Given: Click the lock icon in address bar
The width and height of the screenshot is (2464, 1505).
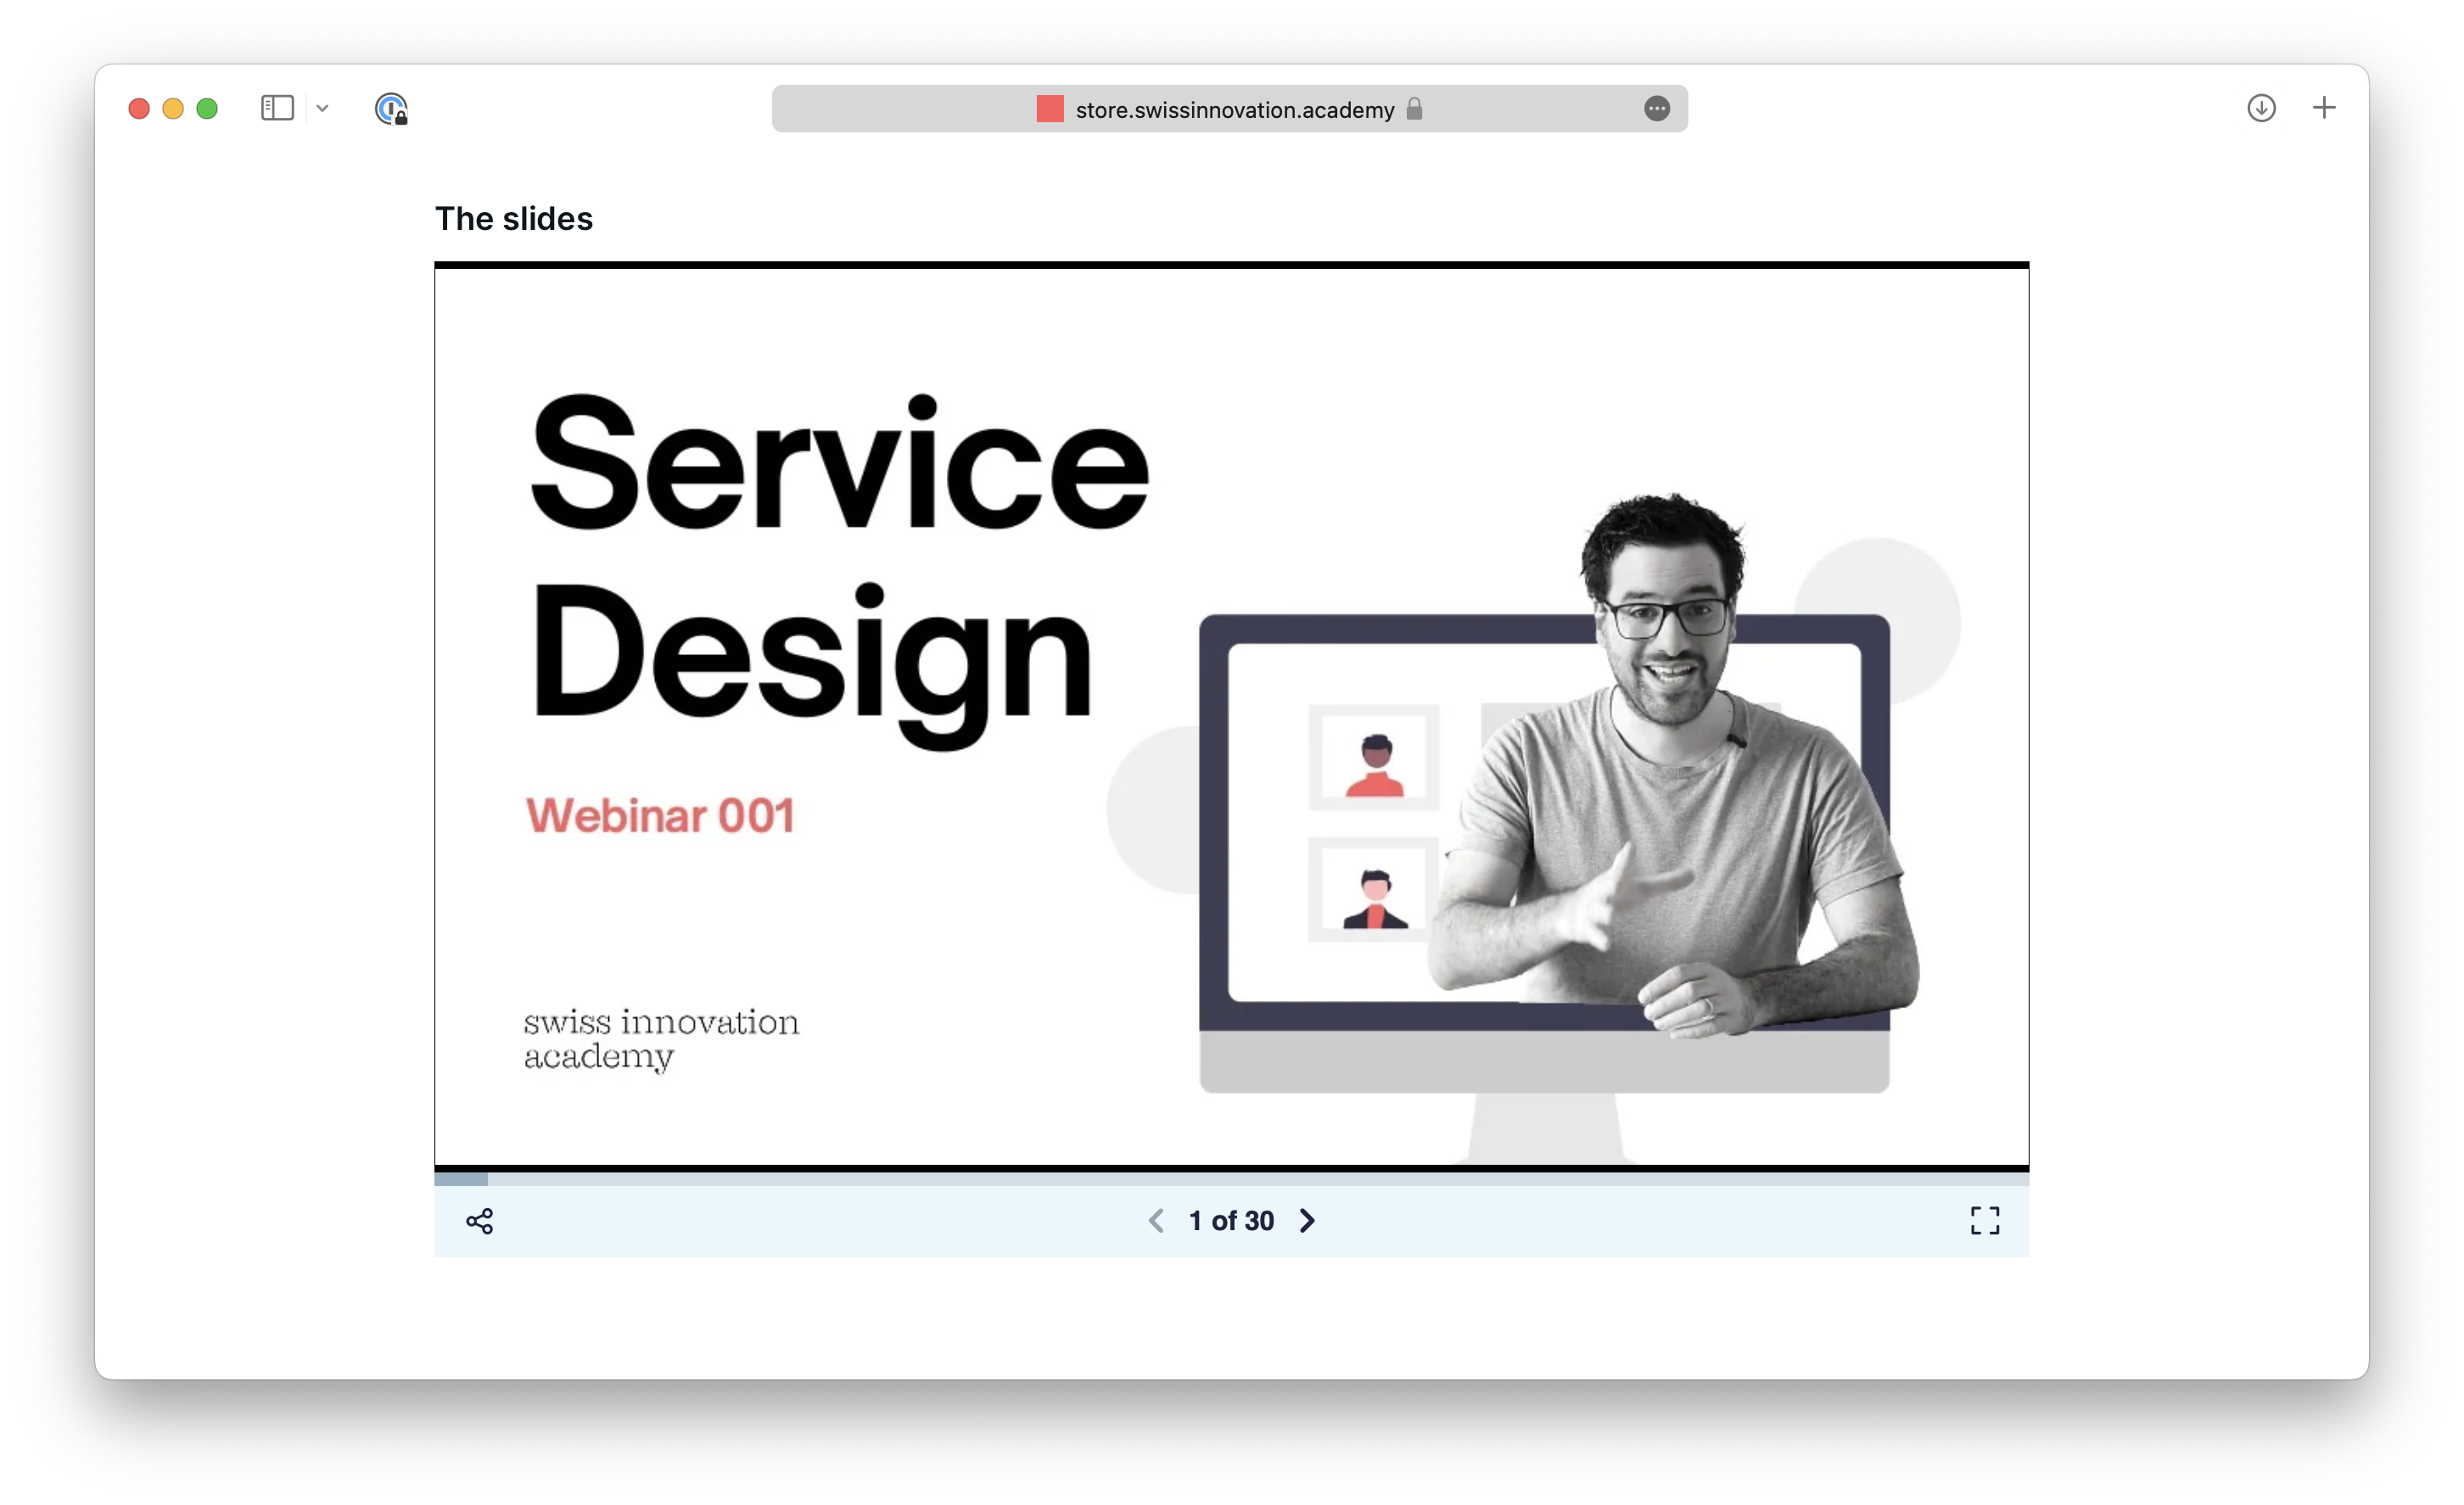Looking at the screenshot, I should pyautogui.click(x=1414, y=109).
